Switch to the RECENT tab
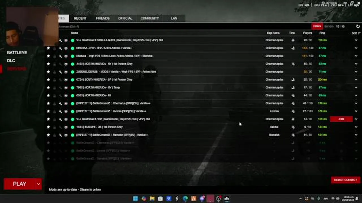 pyautogui.click(x=80, y=18)
